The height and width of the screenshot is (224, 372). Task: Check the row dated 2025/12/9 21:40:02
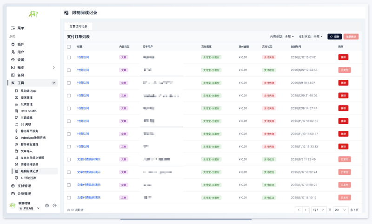pyautogui.click(x=69, y=96)
